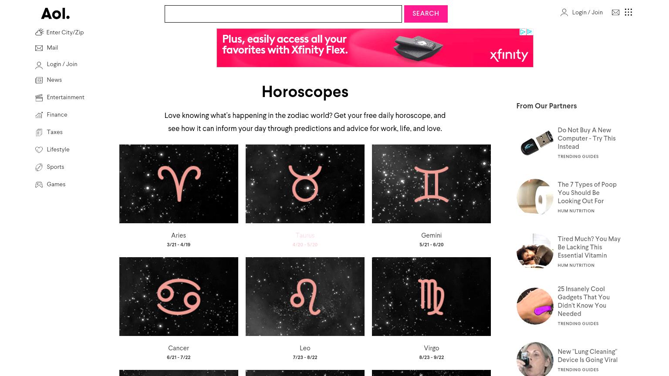Open the Aries horoscope image

coord(179,184)
